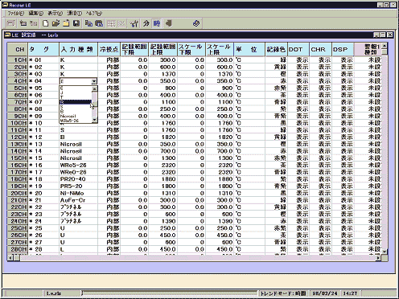Click the new document toolbar icon
The image size is (399, 299).
[46, 23]
